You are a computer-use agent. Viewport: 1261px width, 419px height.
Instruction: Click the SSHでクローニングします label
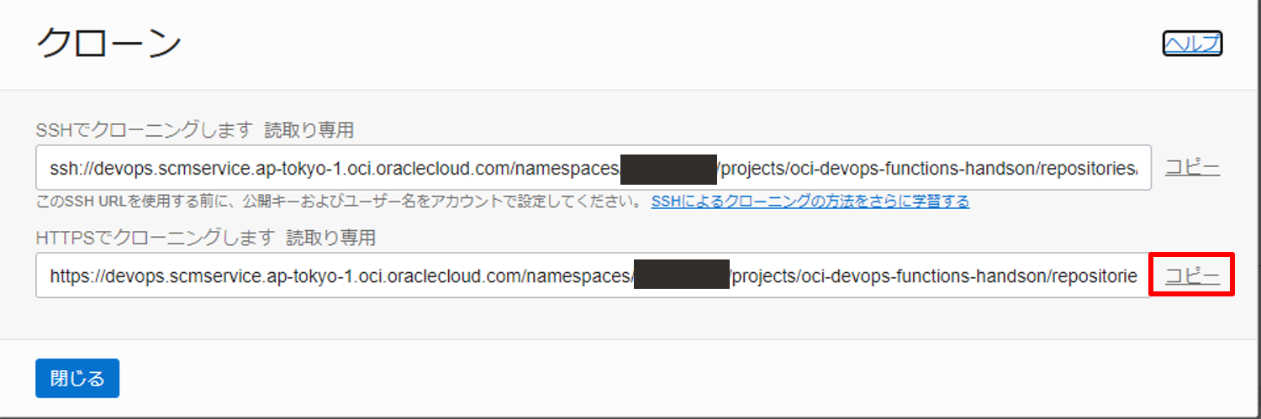(x=145, y=130)
